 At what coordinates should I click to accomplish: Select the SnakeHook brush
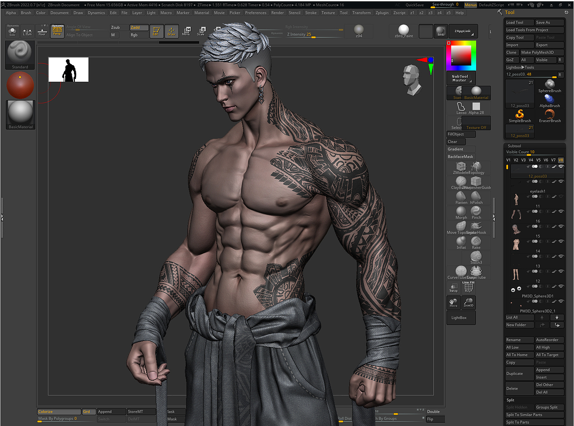click(476, 228)
